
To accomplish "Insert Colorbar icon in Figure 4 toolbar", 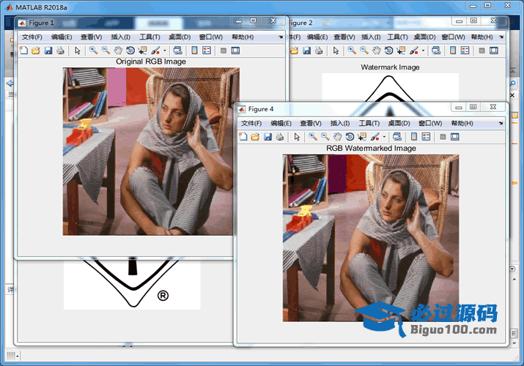I will pyautogui.click(x=414, y=137).
